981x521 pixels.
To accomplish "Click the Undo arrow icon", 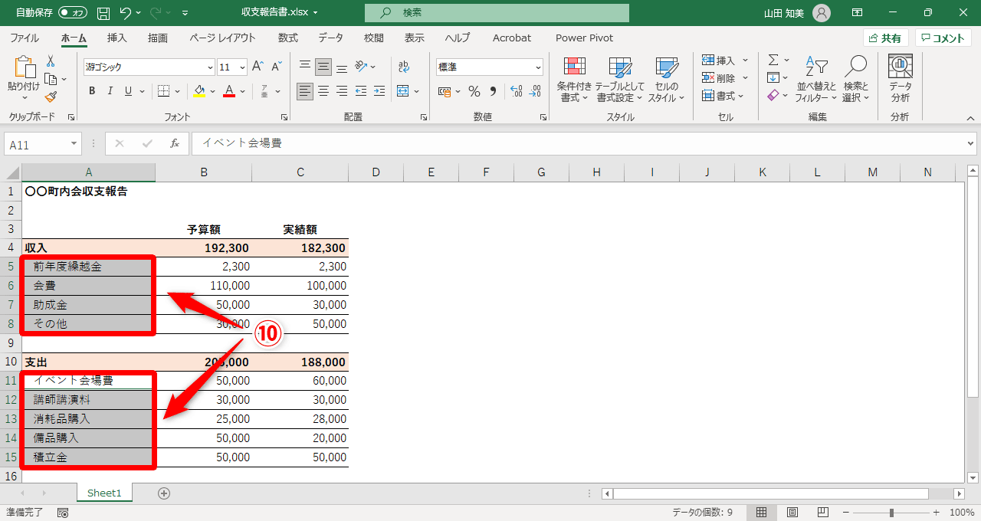I will (x=126, y=13).
